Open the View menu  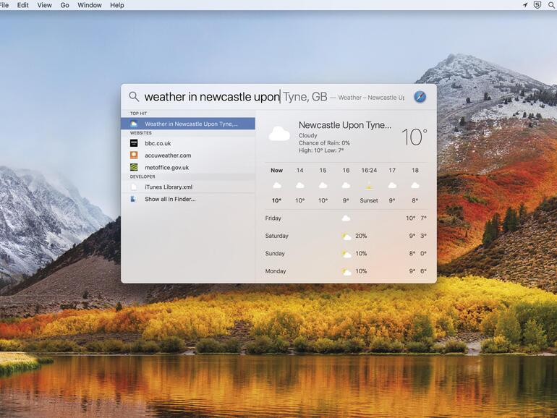click(x=44, y=5)
